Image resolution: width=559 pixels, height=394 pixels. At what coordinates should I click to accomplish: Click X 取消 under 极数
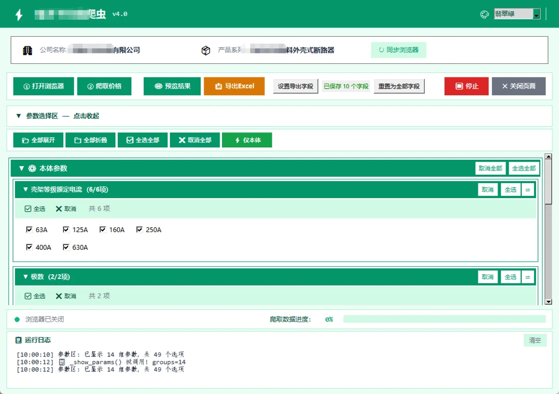(x=66, y=296)
